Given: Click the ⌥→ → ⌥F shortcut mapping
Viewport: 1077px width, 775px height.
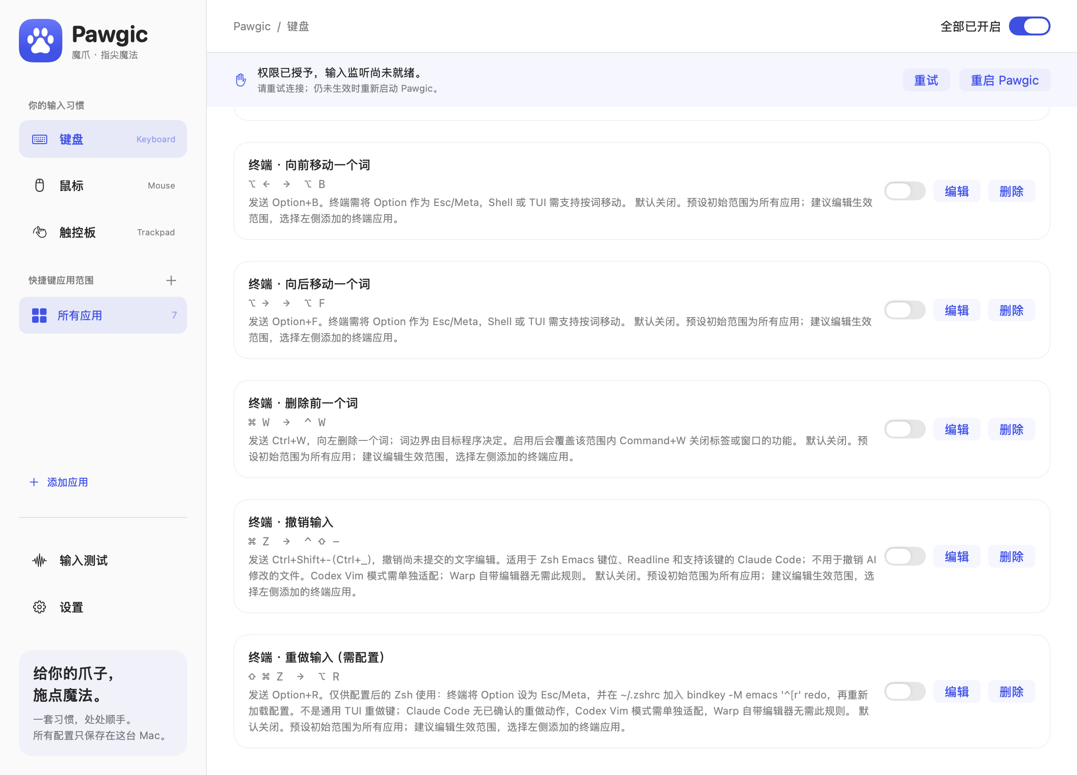Looking at the screenshot, I should tap(287, 303).
